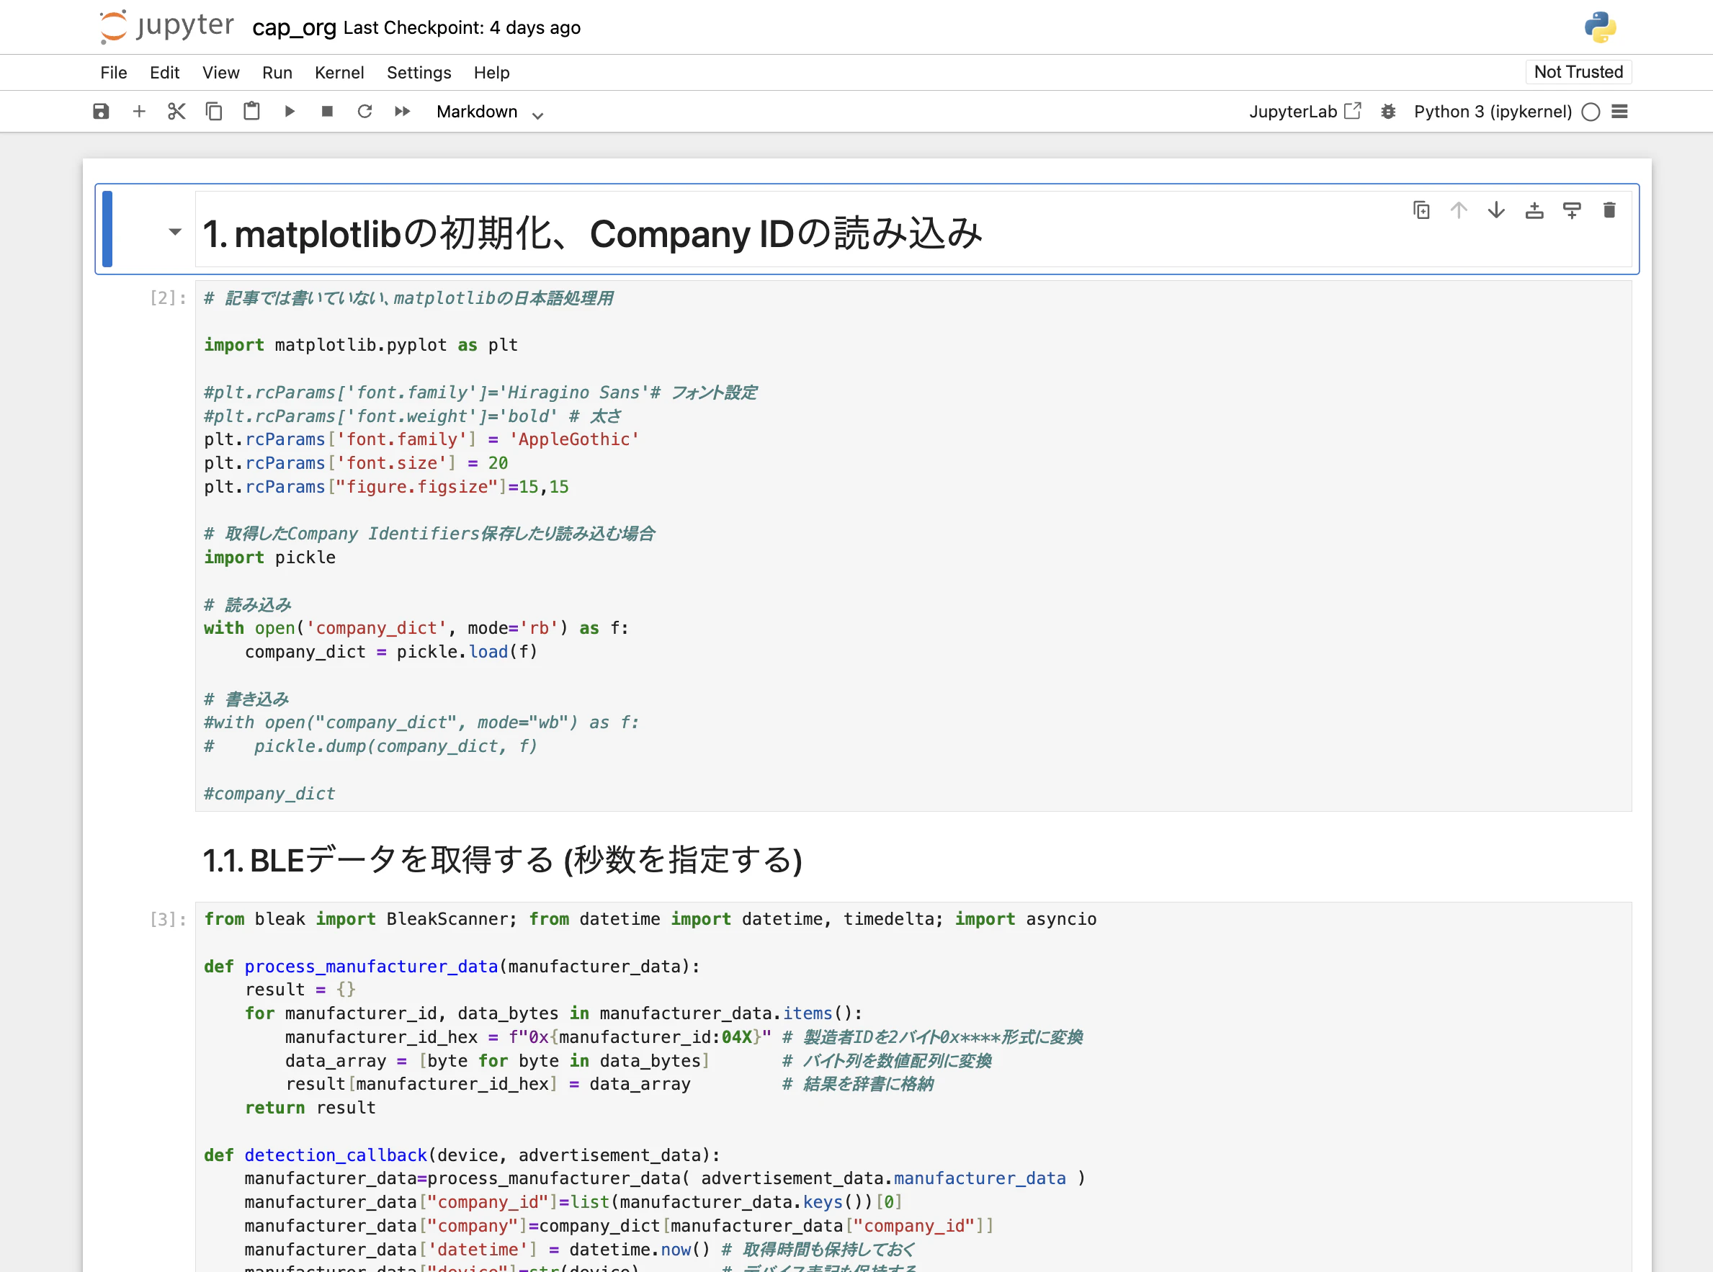Click the 'import pickle' code line

pos(269,557)
